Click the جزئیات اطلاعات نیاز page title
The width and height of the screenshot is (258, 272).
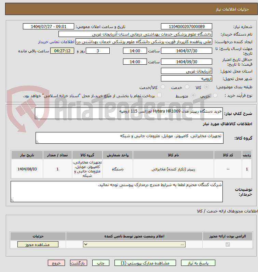(x=232, y=9)
